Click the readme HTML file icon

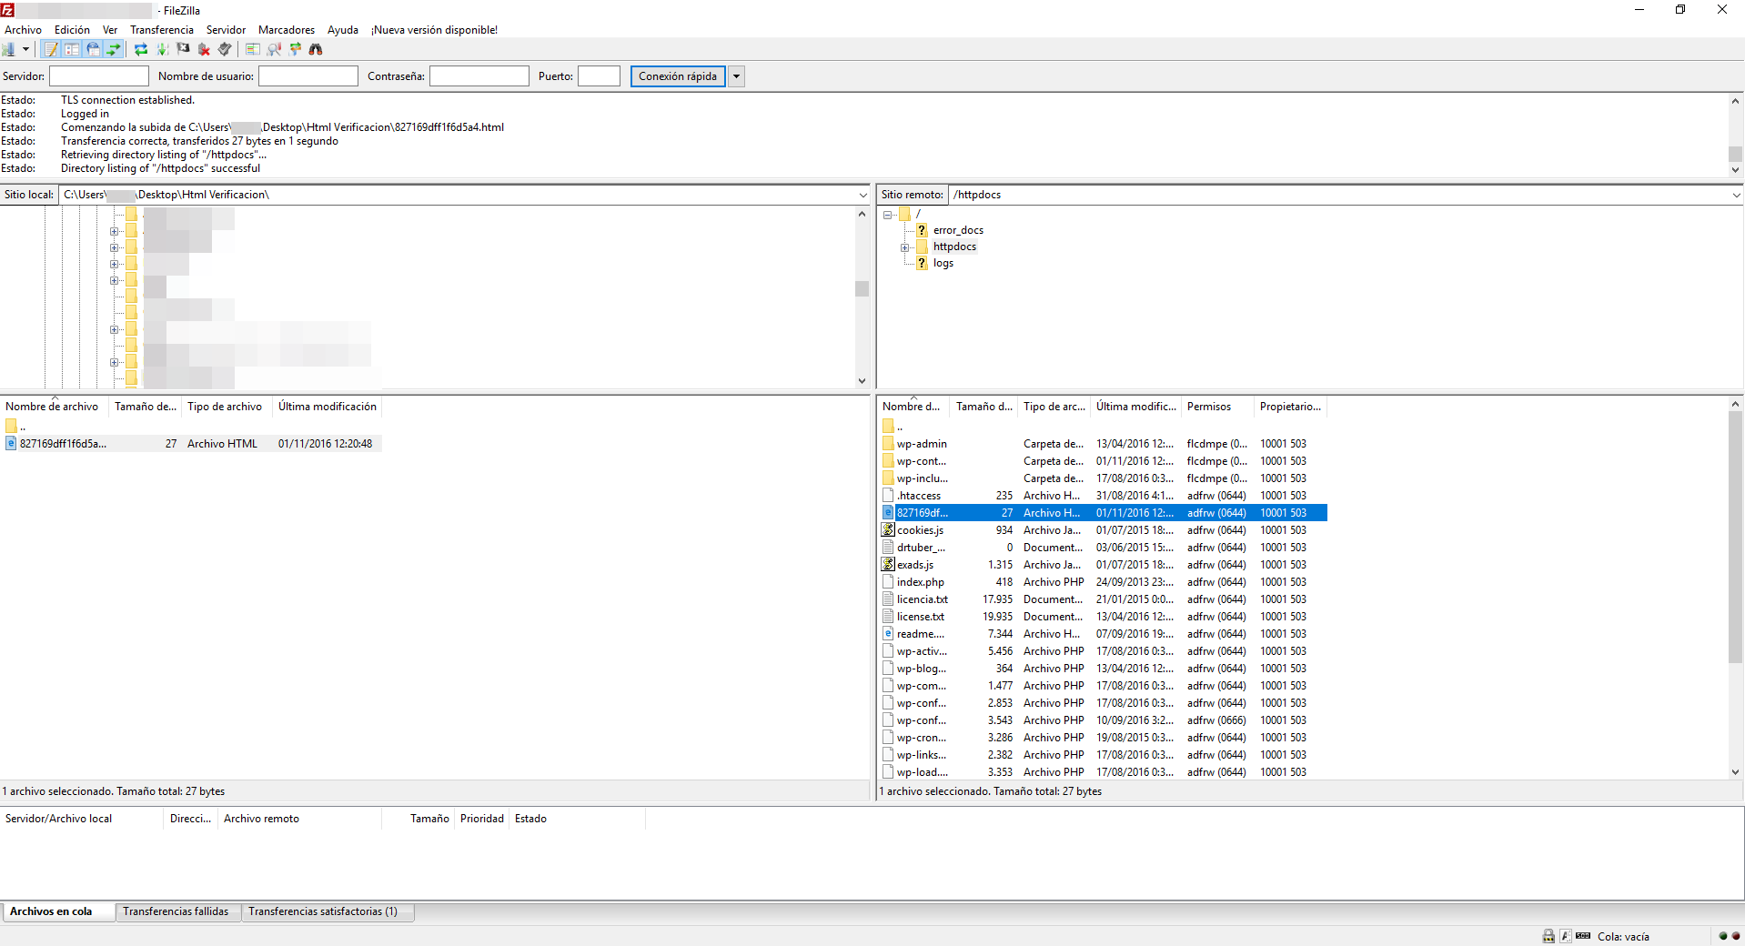888,634
